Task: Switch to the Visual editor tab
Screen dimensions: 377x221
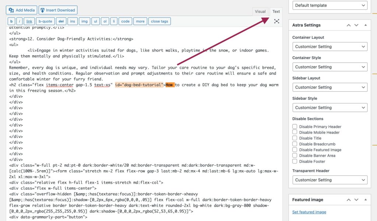Action: pos(260,11)
